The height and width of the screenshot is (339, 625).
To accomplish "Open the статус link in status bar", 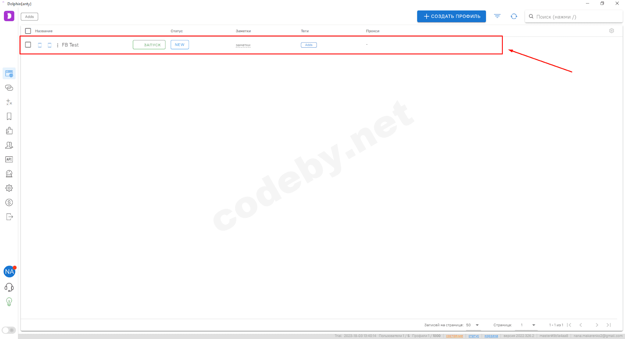I will click(473, 336).
